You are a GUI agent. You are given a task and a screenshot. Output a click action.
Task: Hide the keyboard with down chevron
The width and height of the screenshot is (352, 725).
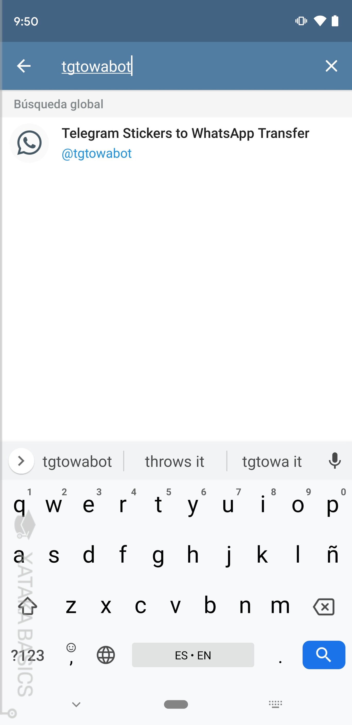click(77, 704)
